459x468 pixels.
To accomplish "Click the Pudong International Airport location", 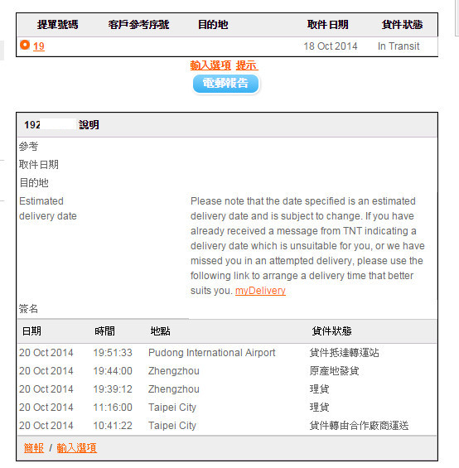I will tap(212, 353).
